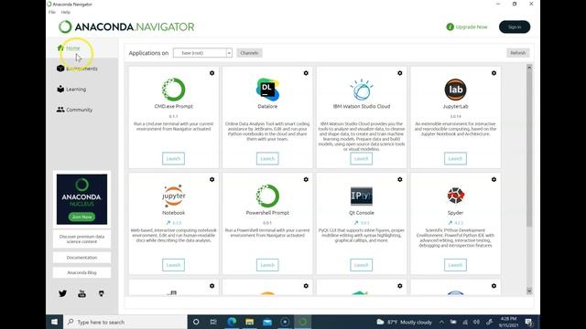The image size is (586, 329).
Task: Click the Datalore DL application icon
Action: [267, 90]
